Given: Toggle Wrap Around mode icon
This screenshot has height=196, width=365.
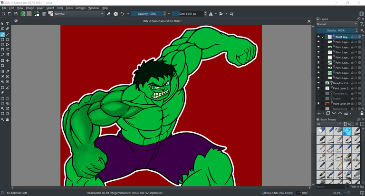Looking at the screenshot, I should [x=232, y=14].
